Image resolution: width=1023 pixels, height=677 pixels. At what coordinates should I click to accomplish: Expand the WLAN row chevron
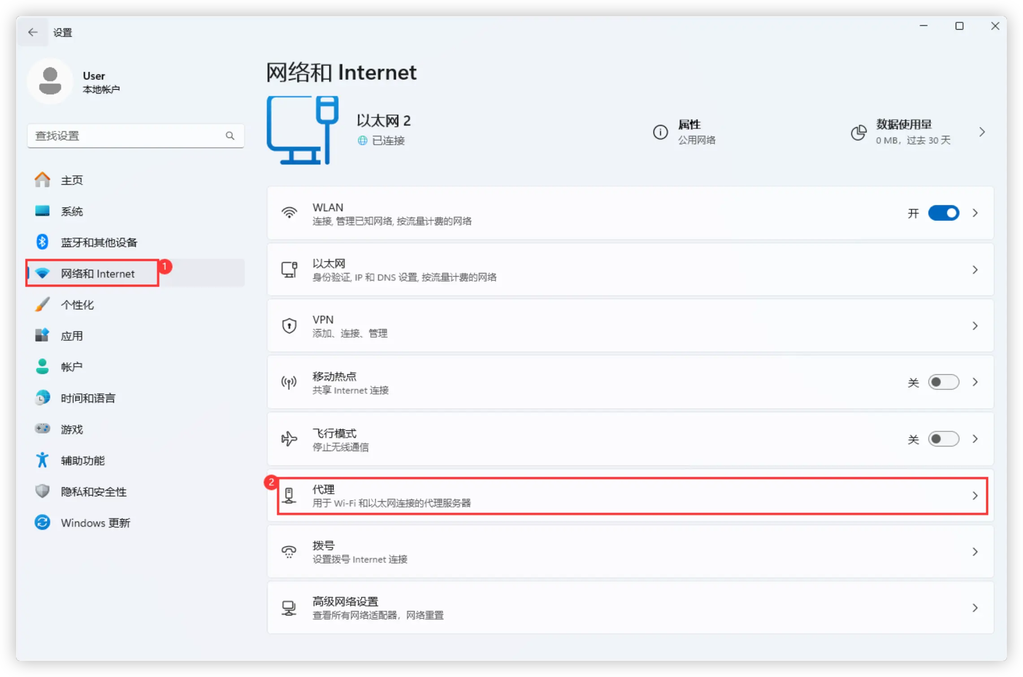click(x=975, y=213)
